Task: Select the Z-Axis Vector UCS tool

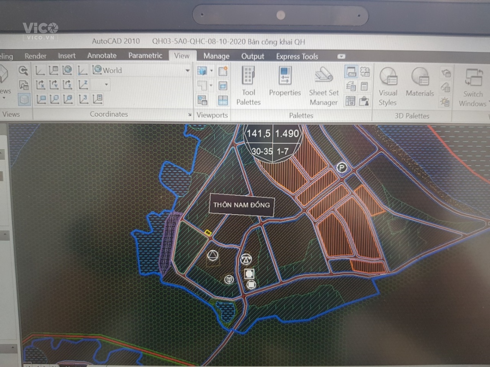Action: tap(83, 85)
